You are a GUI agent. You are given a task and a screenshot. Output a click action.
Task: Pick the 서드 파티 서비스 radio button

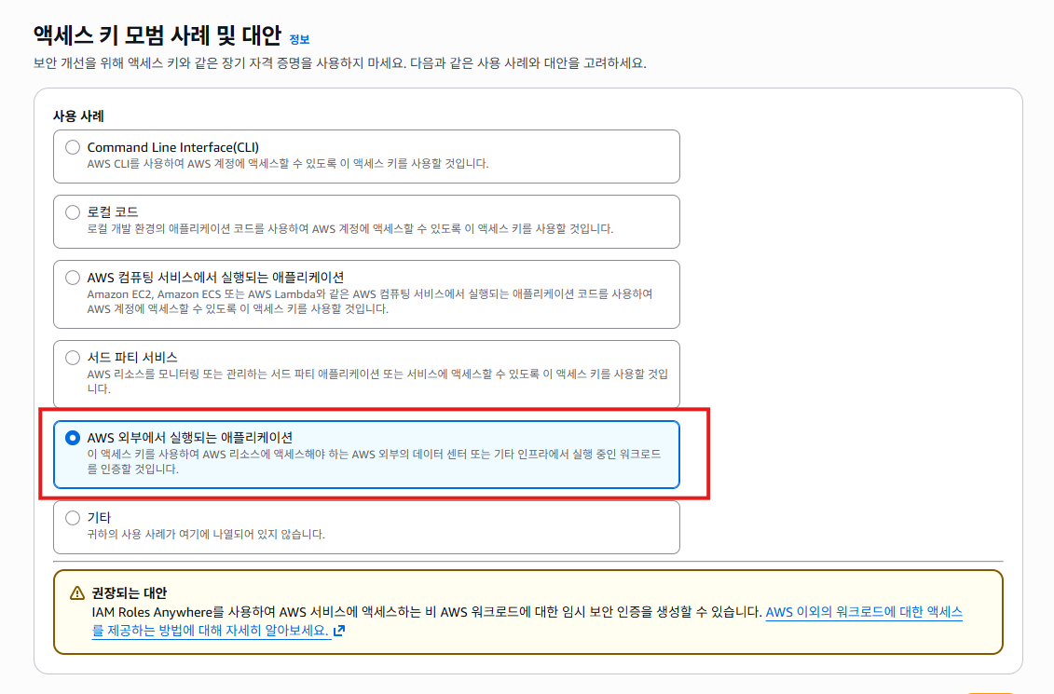point(73,358)
